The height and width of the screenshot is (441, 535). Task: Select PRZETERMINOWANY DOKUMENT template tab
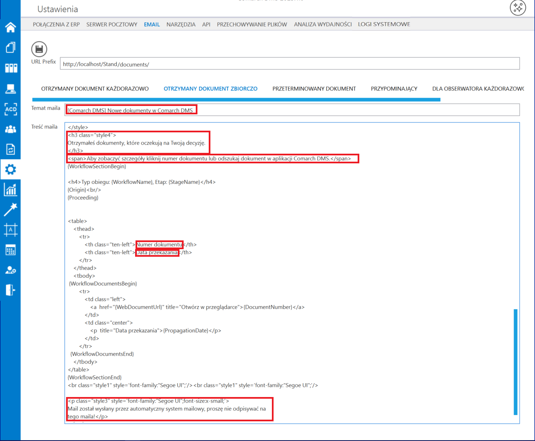314,89
